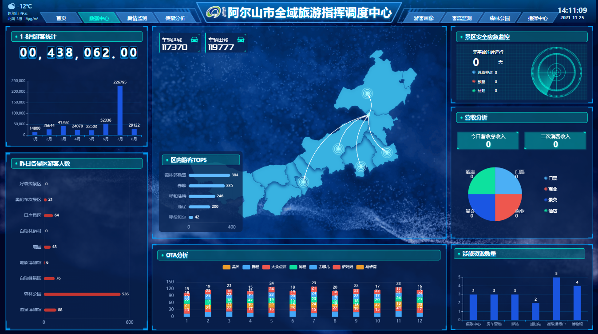Click the 森林公园 bar showing 536
Image resolution: width=598 pixels, height=334 pixels.
point(82,294)
